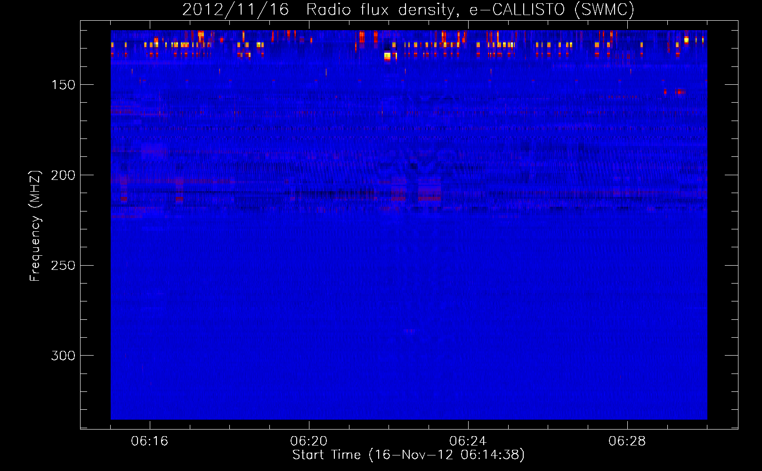The width and height of the screenshot is (762, 471).
Task: Click the 06:16 time tick label
Action: click(x=150, y=441)
